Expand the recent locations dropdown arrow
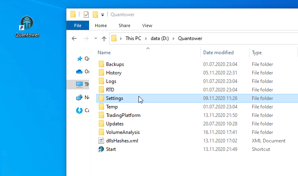The image size is (298, 176). click(x=96, y=38)
